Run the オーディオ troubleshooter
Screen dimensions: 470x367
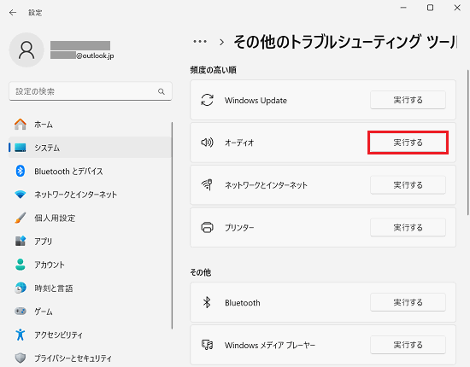[408, 143]
